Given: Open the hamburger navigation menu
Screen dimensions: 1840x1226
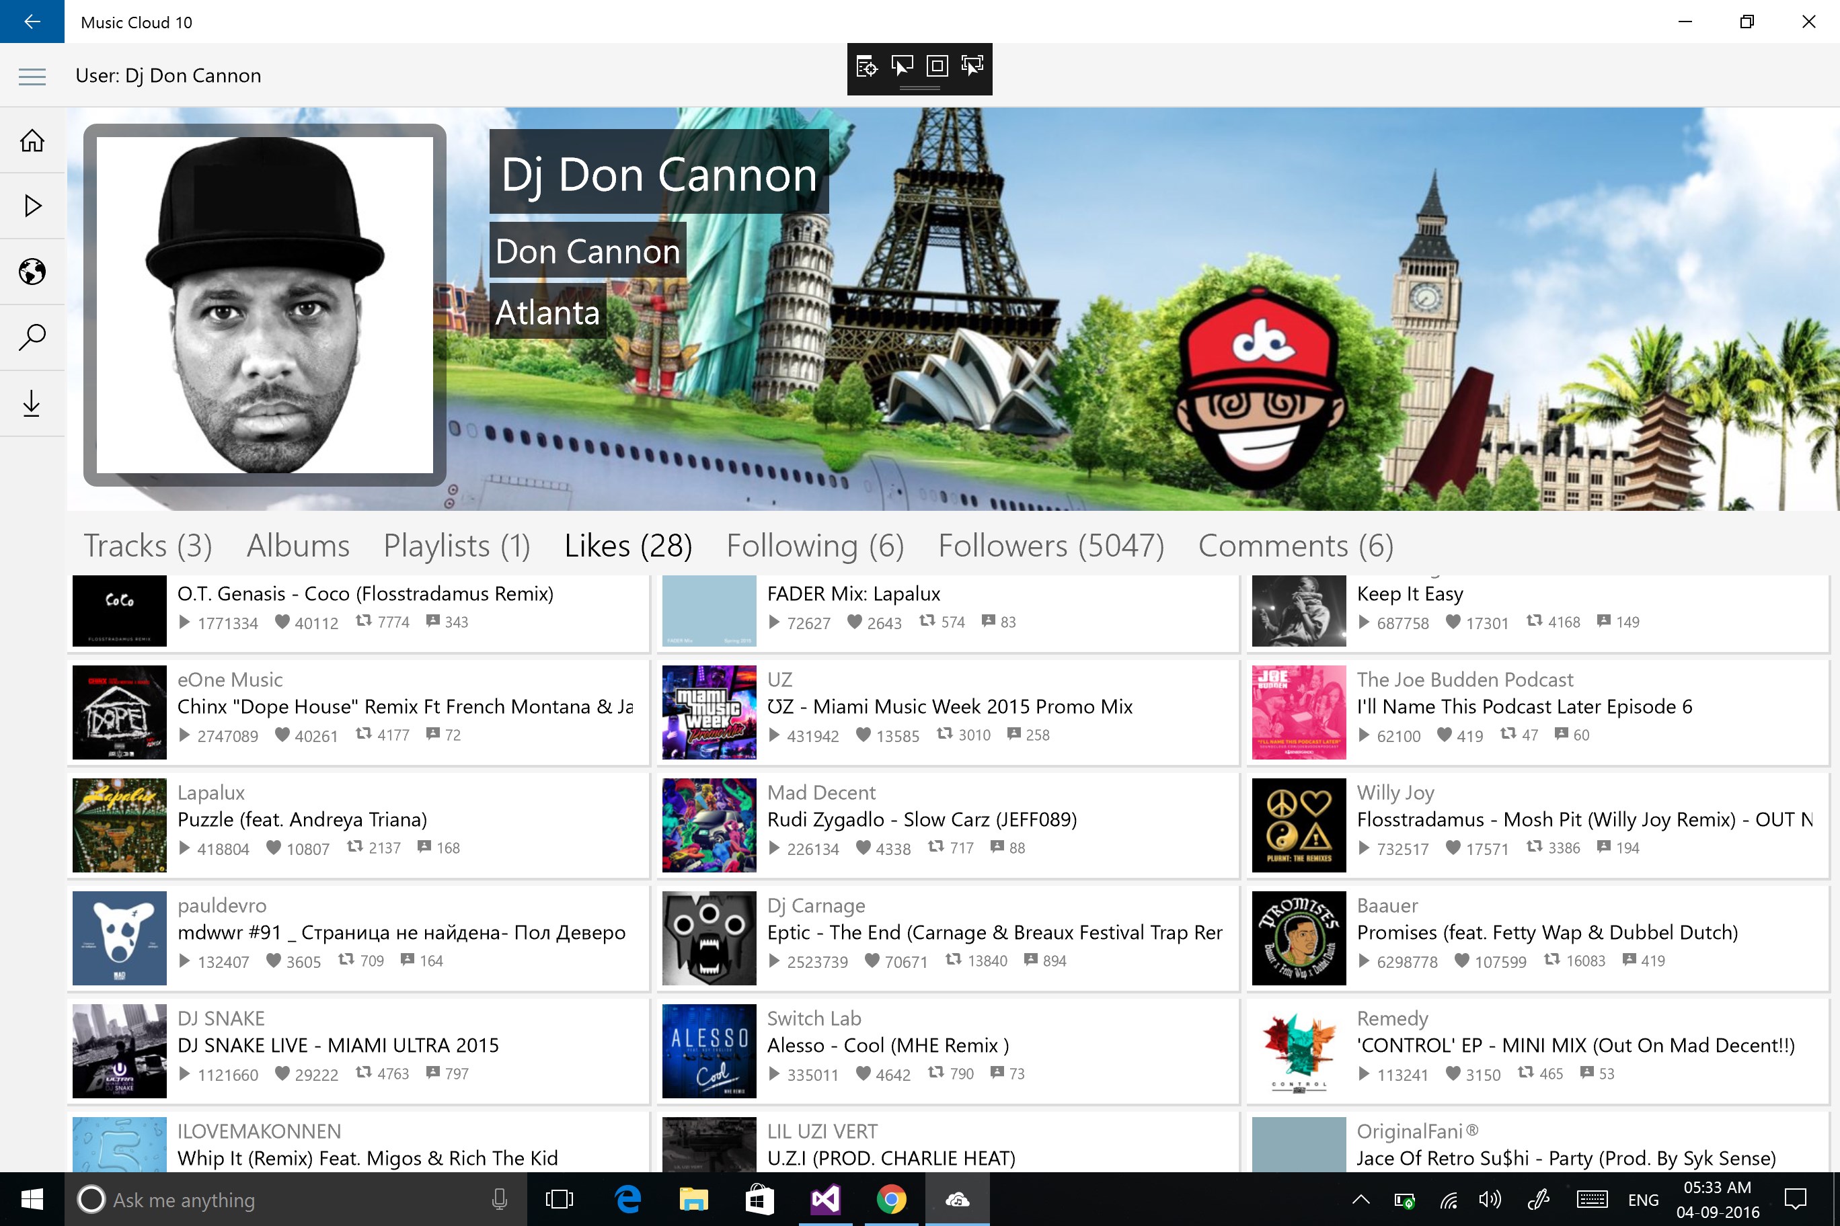Looking at the screenshot, I should [32, 76].
